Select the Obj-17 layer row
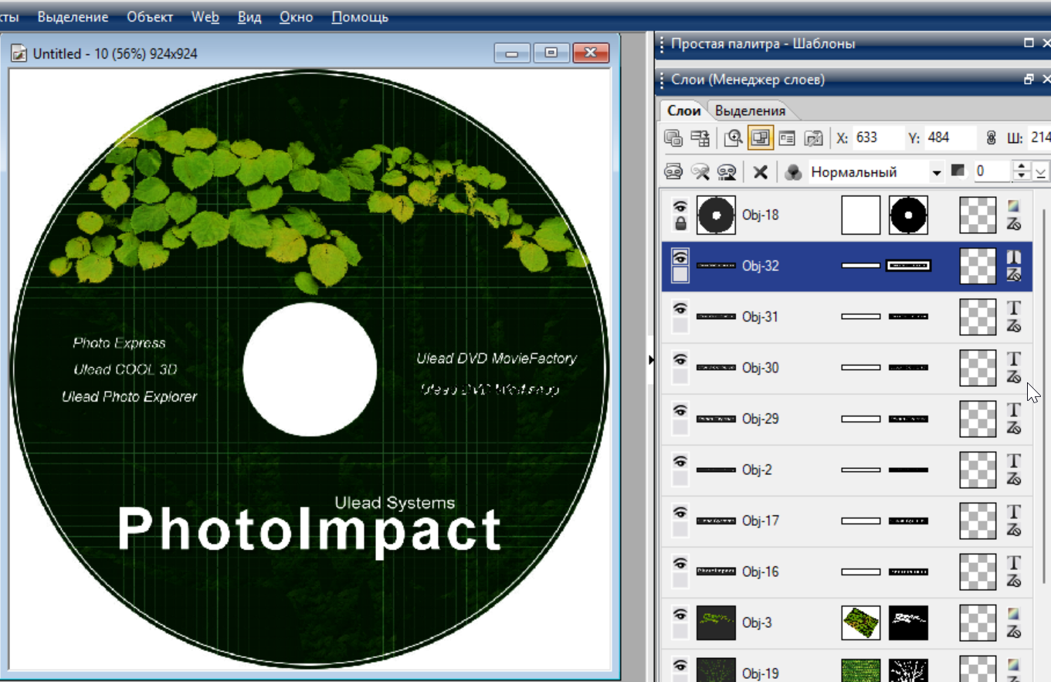 tap(846, 521)
